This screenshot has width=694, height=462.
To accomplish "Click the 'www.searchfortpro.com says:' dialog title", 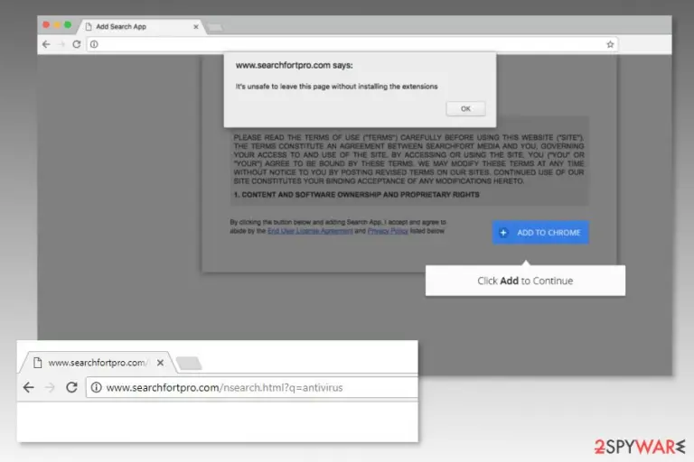I will click(x=295, y=65).
